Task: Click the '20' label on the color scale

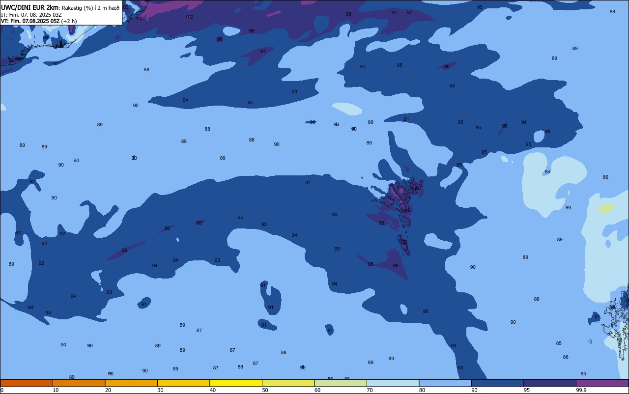Action: point(108,390)
